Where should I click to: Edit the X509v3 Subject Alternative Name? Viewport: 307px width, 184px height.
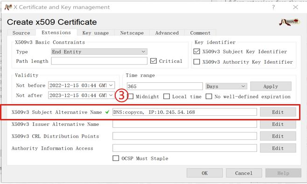click(278, 112)
